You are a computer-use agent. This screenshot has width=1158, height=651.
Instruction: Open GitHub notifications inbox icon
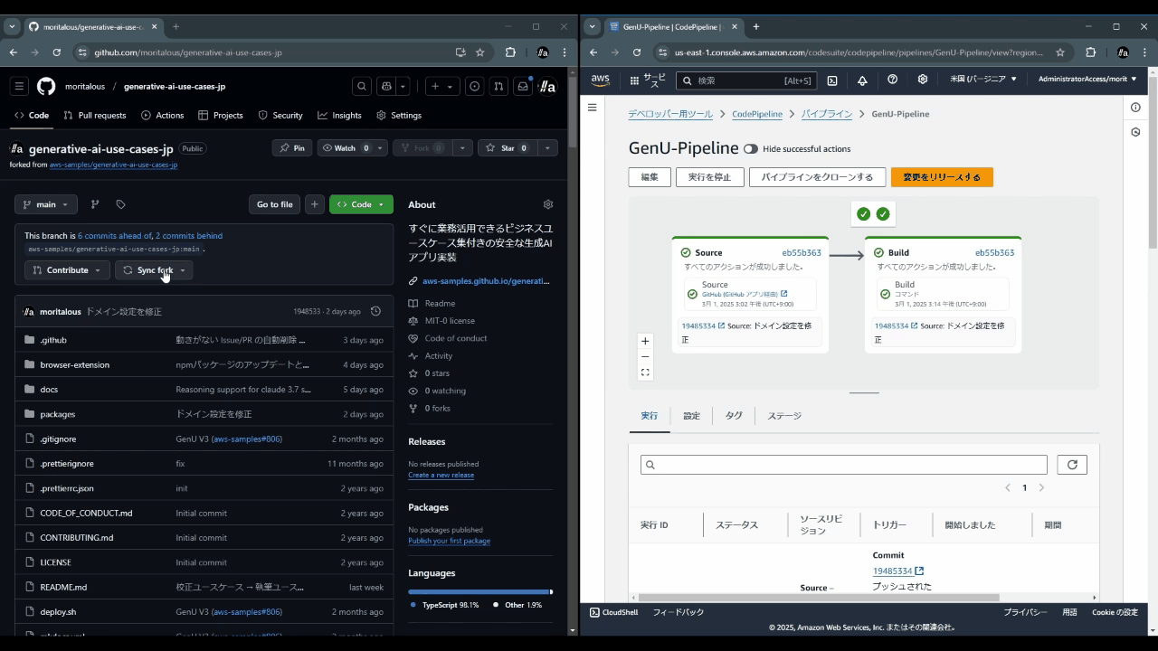522,86
